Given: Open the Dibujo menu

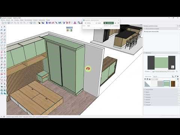Looking at the screenshot, I should tap(22, 20).
